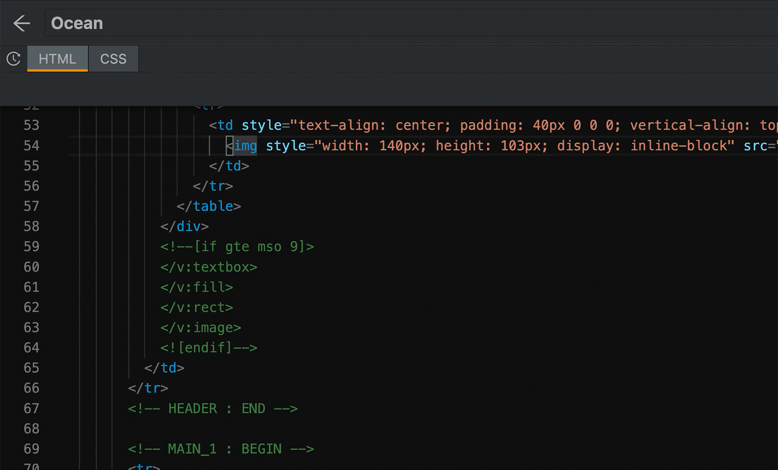Switch to the CSS tab
Screen dimensions: 778x470
113,58
